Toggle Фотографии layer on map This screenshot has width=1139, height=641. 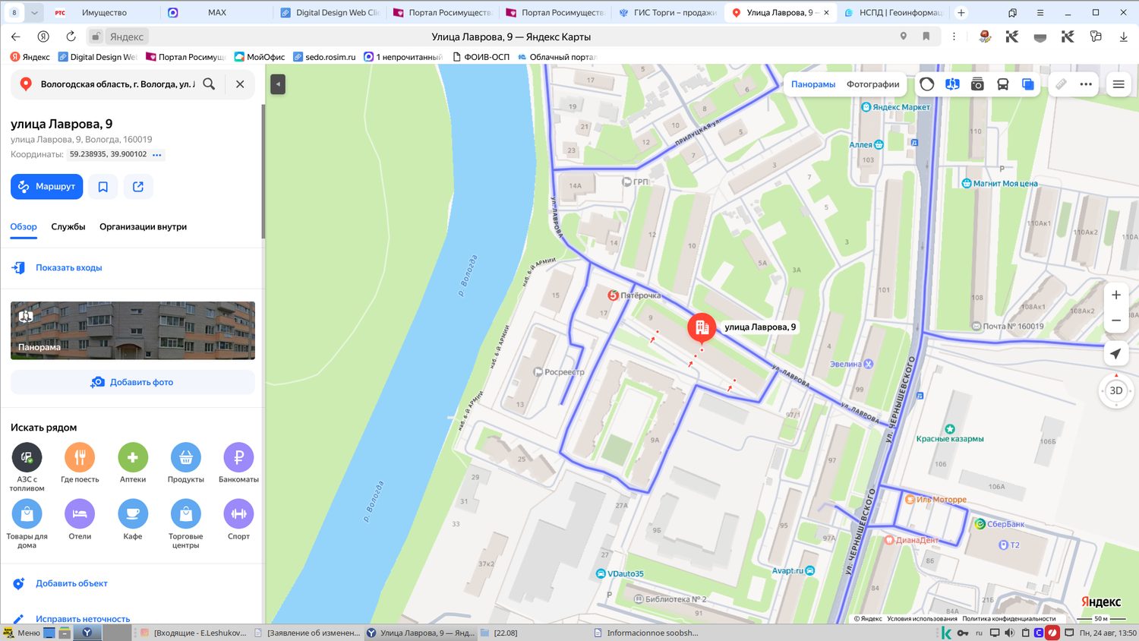pyautogui.click(x=873, y=84)
